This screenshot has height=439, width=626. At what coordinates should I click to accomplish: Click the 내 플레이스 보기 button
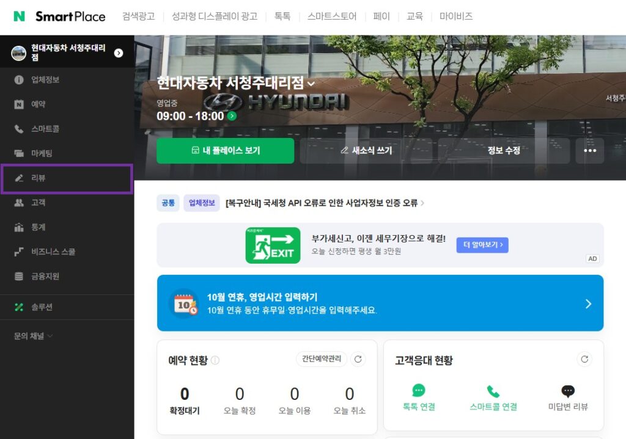click(225, 151)
